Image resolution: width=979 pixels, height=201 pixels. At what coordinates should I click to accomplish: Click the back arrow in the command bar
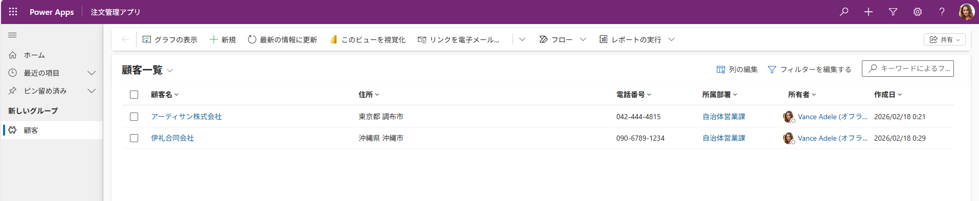tap(125, 39)
